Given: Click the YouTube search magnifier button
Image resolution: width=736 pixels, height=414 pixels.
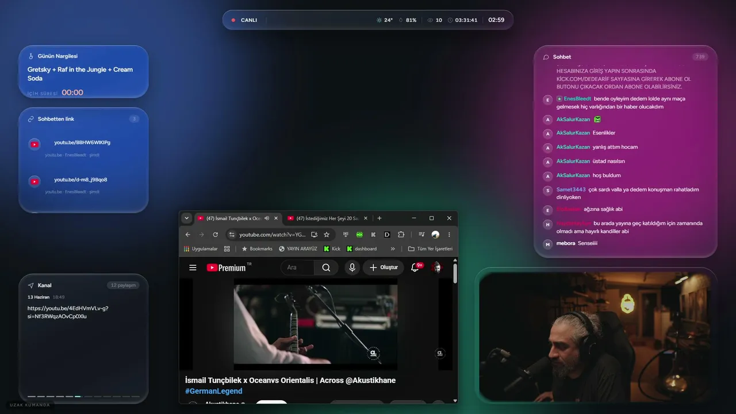Looking at the screenshot, I should click(326, 267).
